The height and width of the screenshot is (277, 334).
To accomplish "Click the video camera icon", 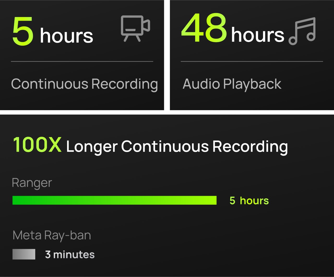I will click(x=135, y=28).
